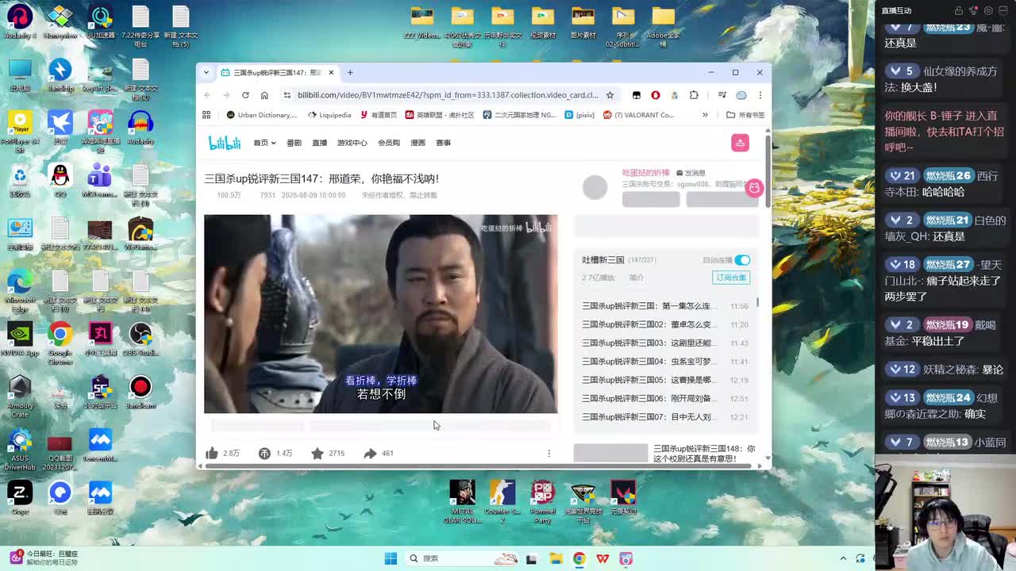Open Metal Gear Solid desktop shortcut

coord(462,501)
